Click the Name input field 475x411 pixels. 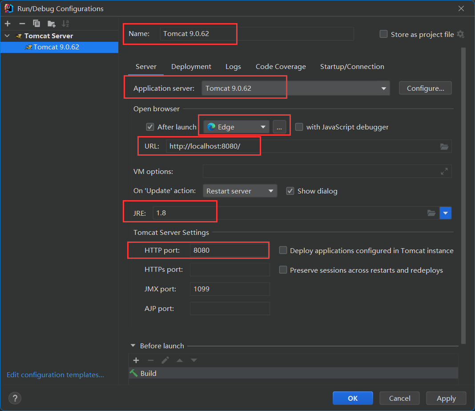(257, 34)
